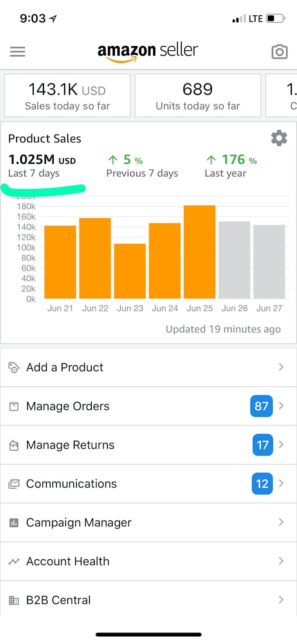
Task: Tap the Manage Orders box icon
Action: click(14, 406)
